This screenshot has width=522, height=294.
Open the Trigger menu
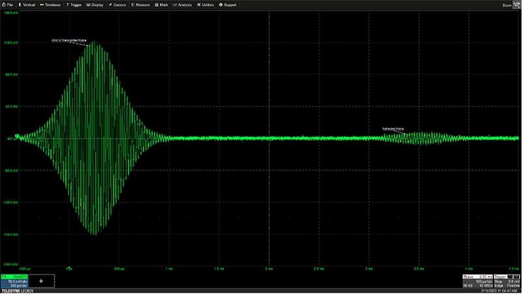(75, 5)
